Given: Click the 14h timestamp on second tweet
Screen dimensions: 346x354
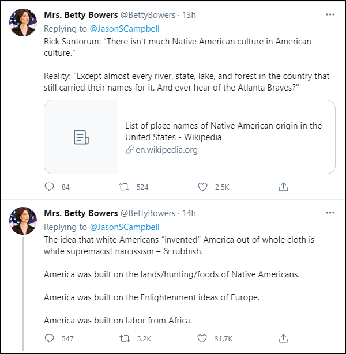Looking at the screenshot, I should pyautogui.click(x=189, y=213).
